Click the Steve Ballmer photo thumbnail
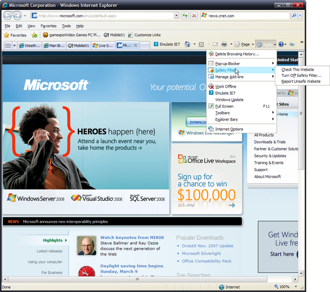This screenshot has height=292, width=330. click(87, 246)
